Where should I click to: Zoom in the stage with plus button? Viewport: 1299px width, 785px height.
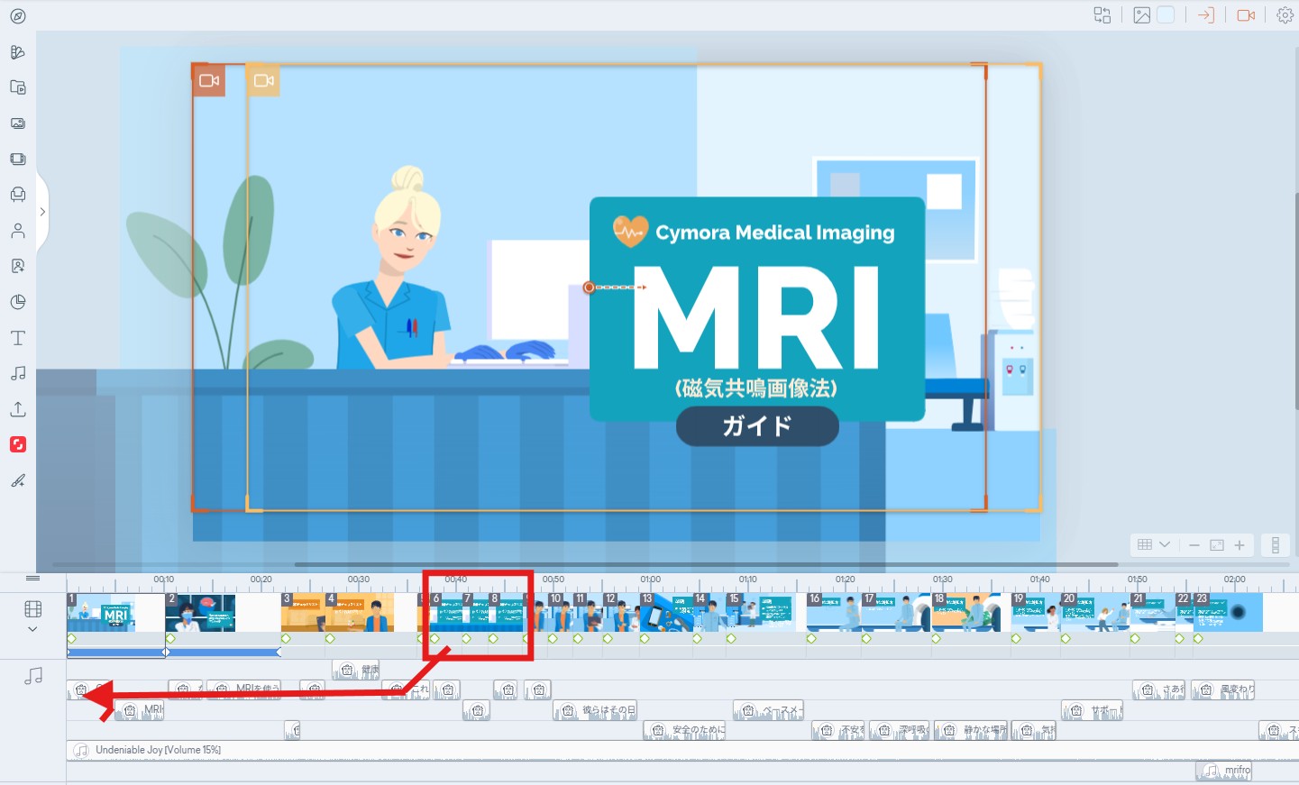[x=1240, y=545]
